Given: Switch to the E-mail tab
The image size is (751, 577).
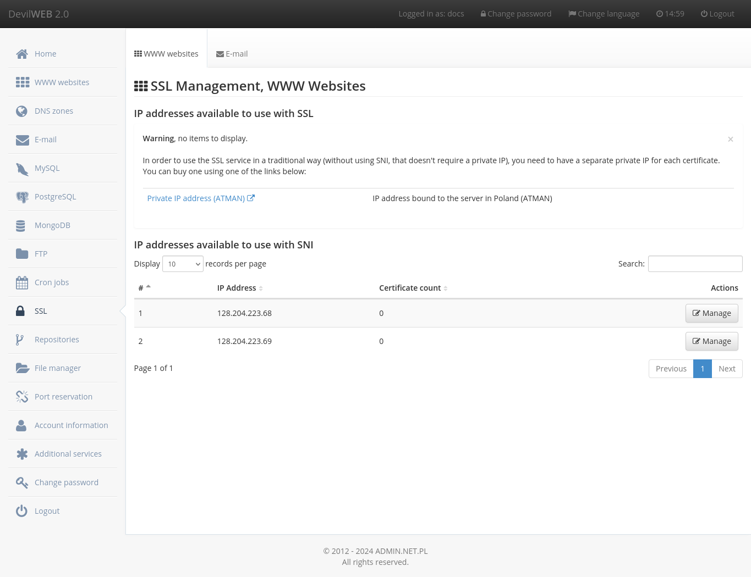Looking at the screenshot, I should tap(232, 53).
